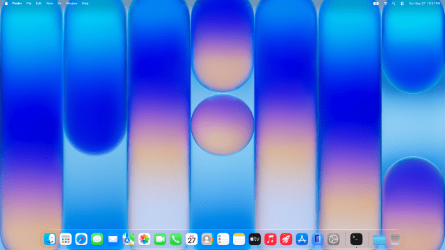Open the Messages app in Dock
Image resolution: width=445 pixels, height=250 pixels.
click(x=97, y=239)
